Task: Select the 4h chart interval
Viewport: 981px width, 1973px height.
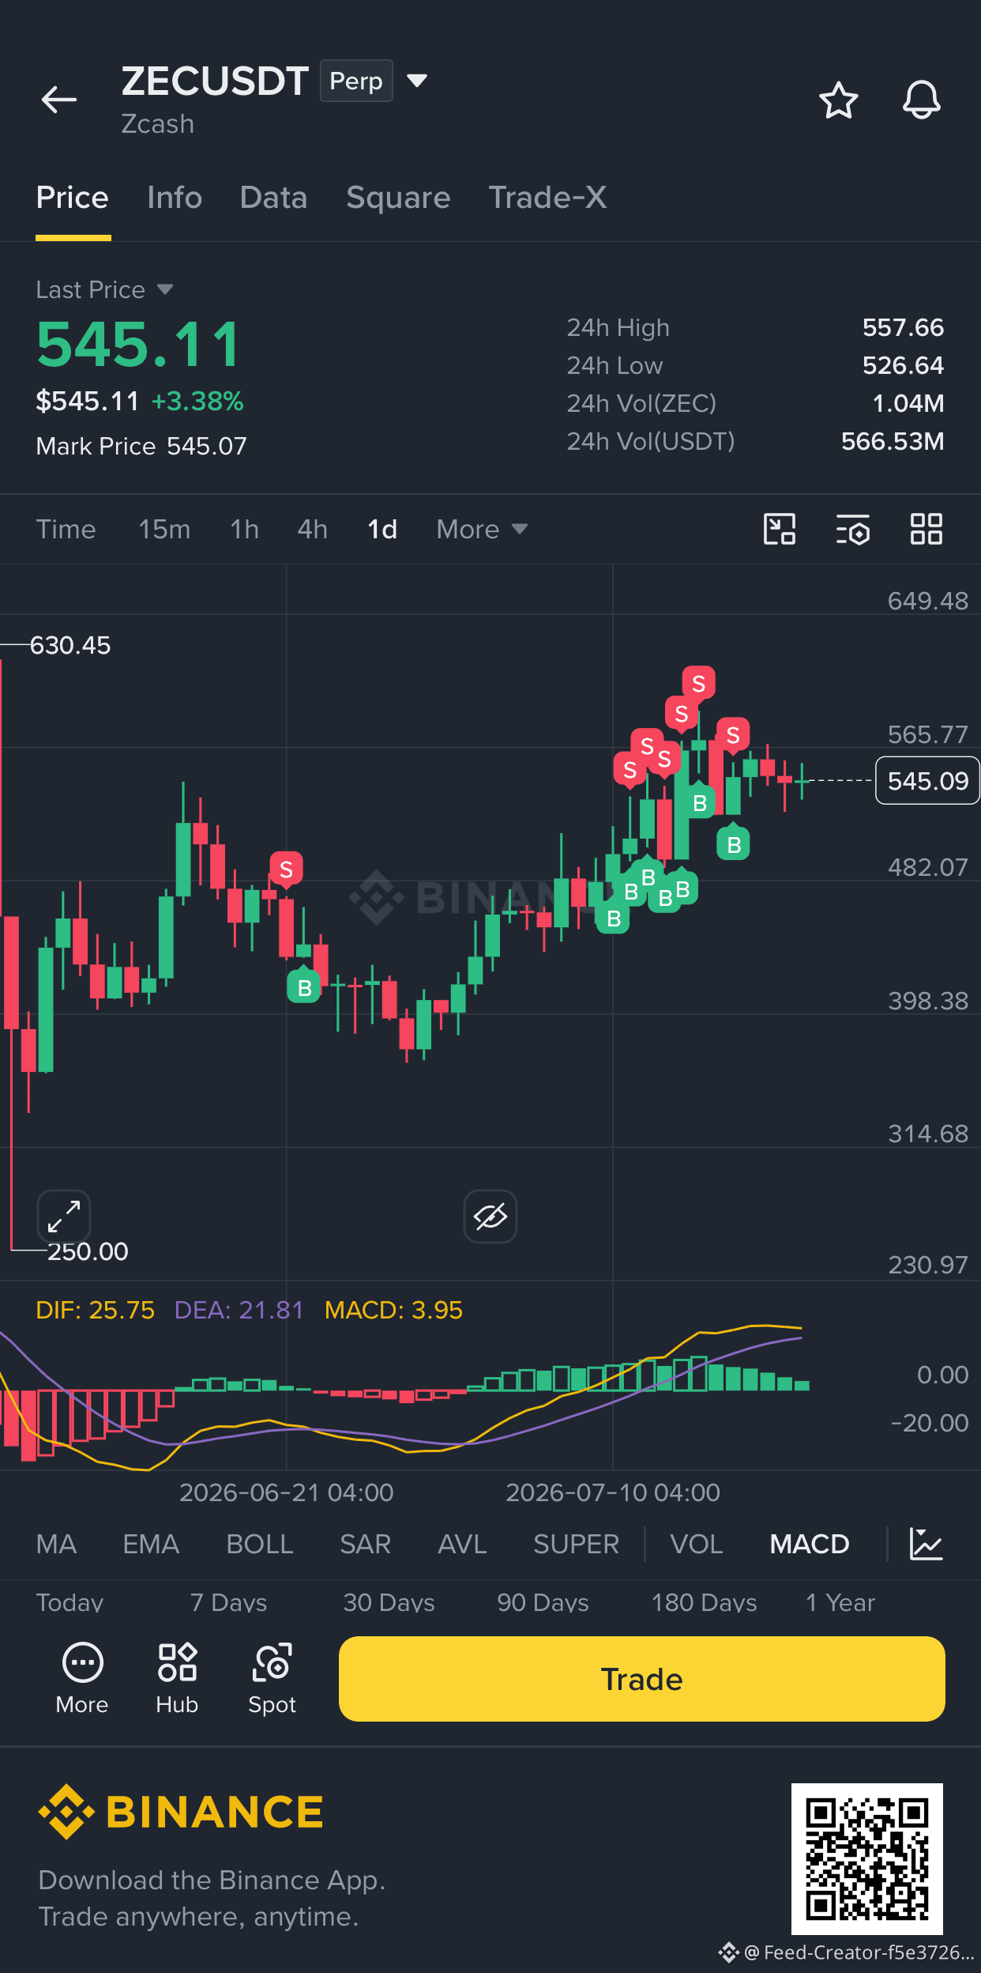Action: click(312, 529)
